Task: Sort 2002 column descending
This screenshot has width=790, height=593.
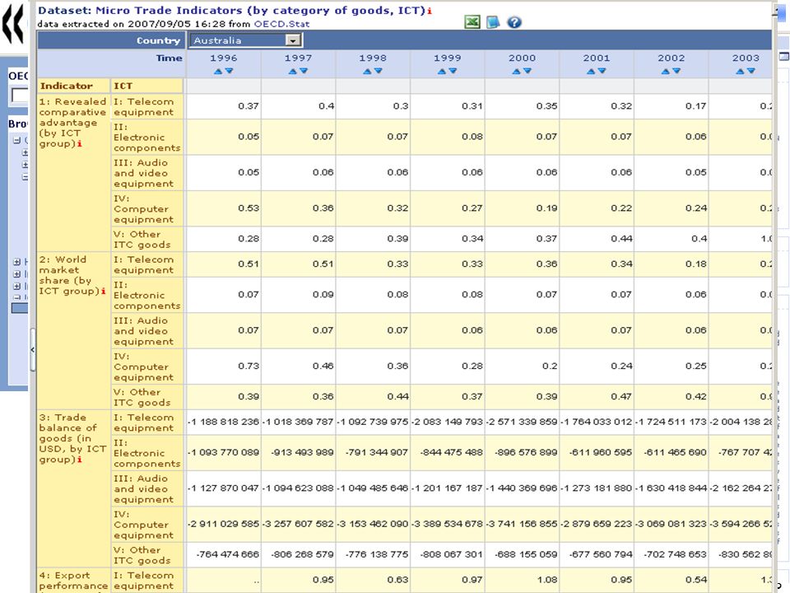Action: click(676, 71)
